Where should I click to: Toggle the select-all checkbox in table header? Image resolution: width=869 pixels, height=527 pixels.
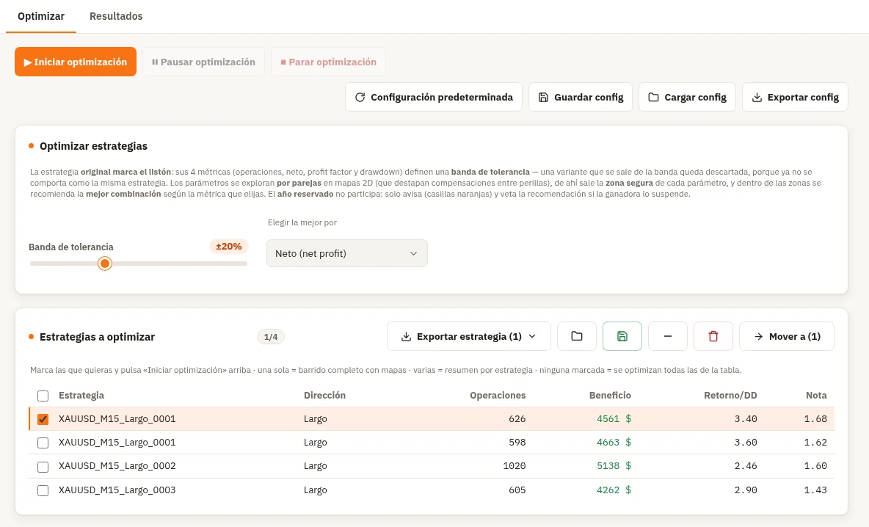43,396
